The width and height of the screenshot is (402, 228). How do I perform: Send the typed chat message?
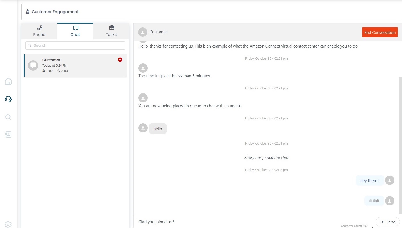point(388,222)
